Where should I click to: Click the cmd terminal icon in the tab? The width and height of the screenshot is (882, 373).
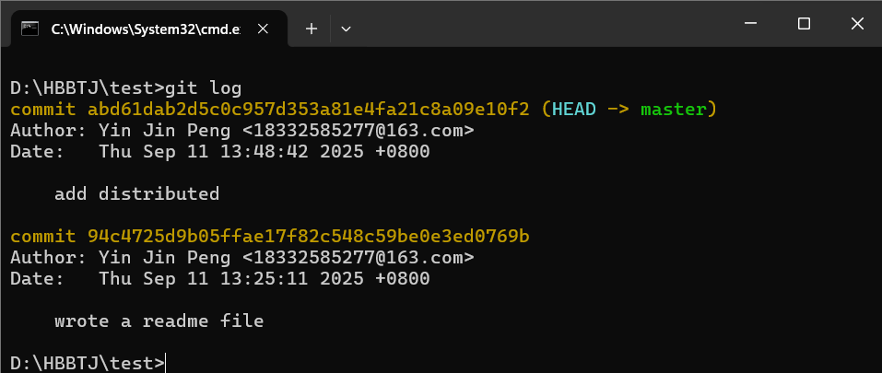pyautogui.click(x=29, y=29)
